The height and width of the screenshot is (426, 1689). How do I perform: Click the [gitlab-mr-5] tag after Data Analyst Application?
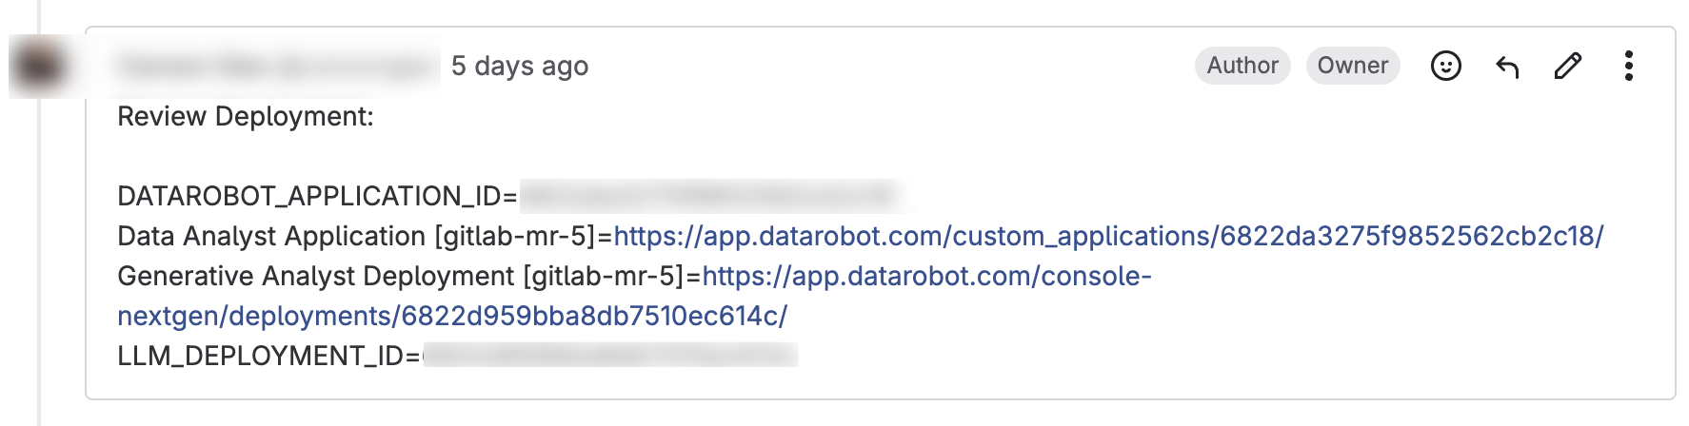click(515, 236)
